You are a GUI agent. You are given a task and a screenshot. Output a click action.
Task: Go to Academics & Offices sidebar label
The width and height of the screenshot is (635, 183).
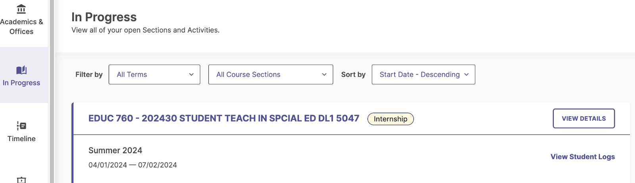pos(21,27)
